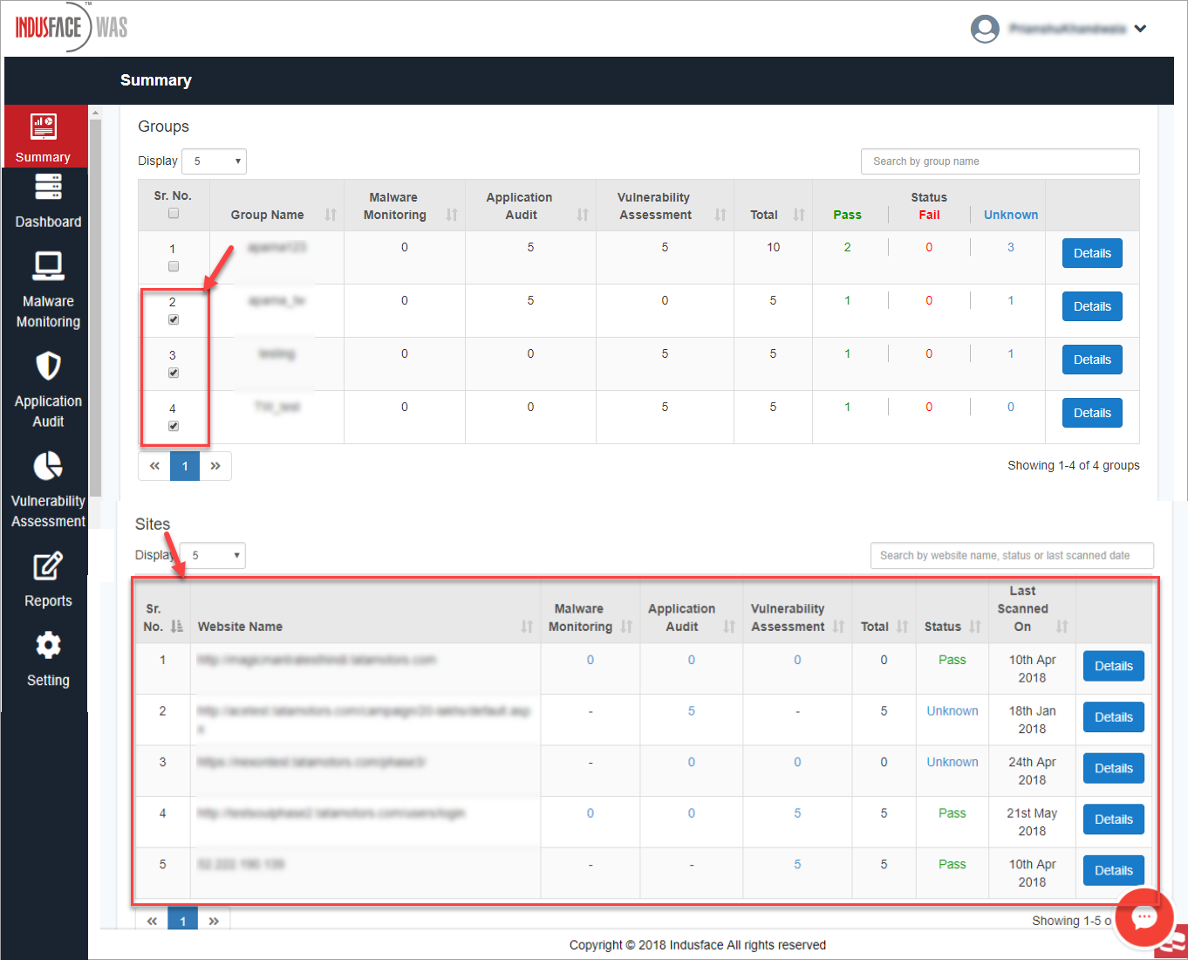Sort groups by Application Audit column
The height and width of the screenshot is (960, 1188).
point(583,215)
